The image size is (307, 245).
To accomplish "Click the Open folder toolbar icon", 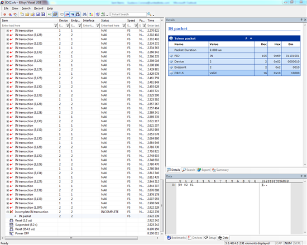I will 27,15.
